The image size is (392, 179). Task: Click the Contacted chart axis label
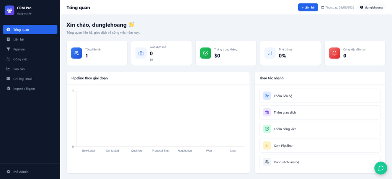pos(112,151)
